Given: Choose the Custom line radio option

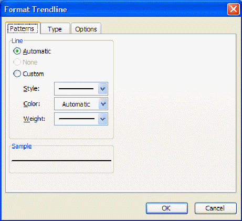Looking at the screenshot, I should (x=17, y=73).
